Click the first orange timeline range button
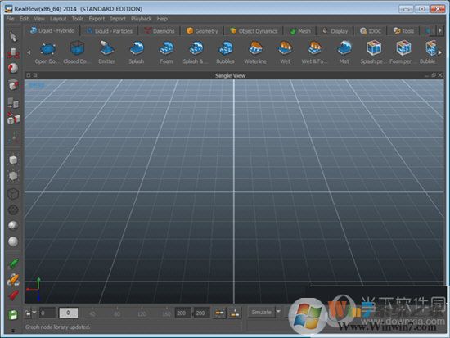This screenshot has width=450, height=338. coord(220,313)
